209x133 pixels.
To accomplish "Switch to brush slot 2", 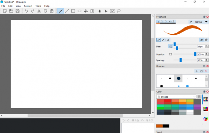I will [162, 21].
